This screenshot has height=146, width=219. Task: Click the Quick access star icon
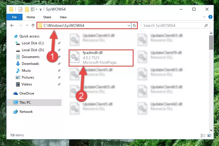click(x=16, y=36)
